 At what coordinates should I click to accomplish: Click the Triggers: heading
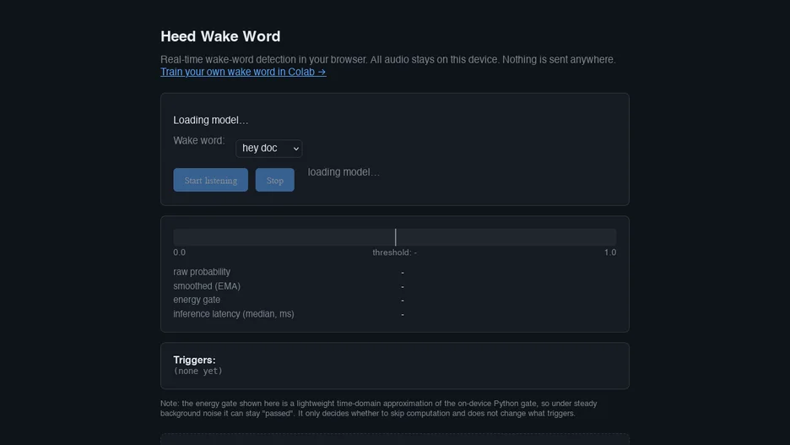click(194, 360)
